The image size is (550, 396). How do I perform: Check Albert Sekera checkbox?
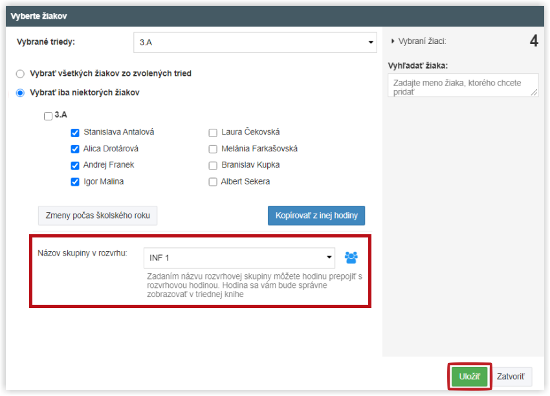213,182
